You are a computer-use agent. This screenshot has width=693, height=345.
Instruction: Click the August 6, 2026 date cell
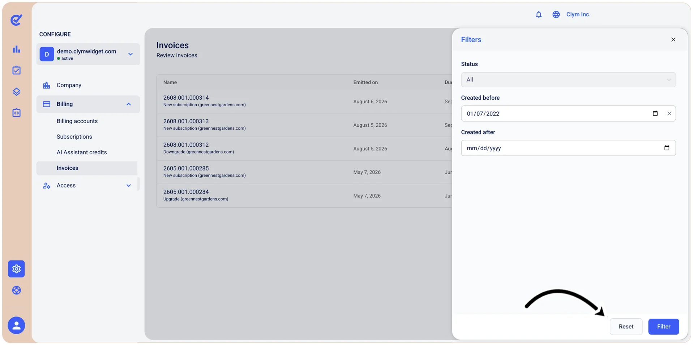(x=370, y=102)
